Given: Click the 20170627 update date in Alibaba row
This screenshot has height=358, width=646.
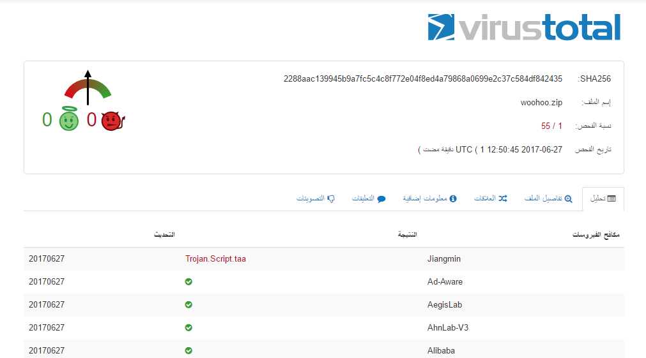Looking at the screenshot, I should (x=47, y=351).
